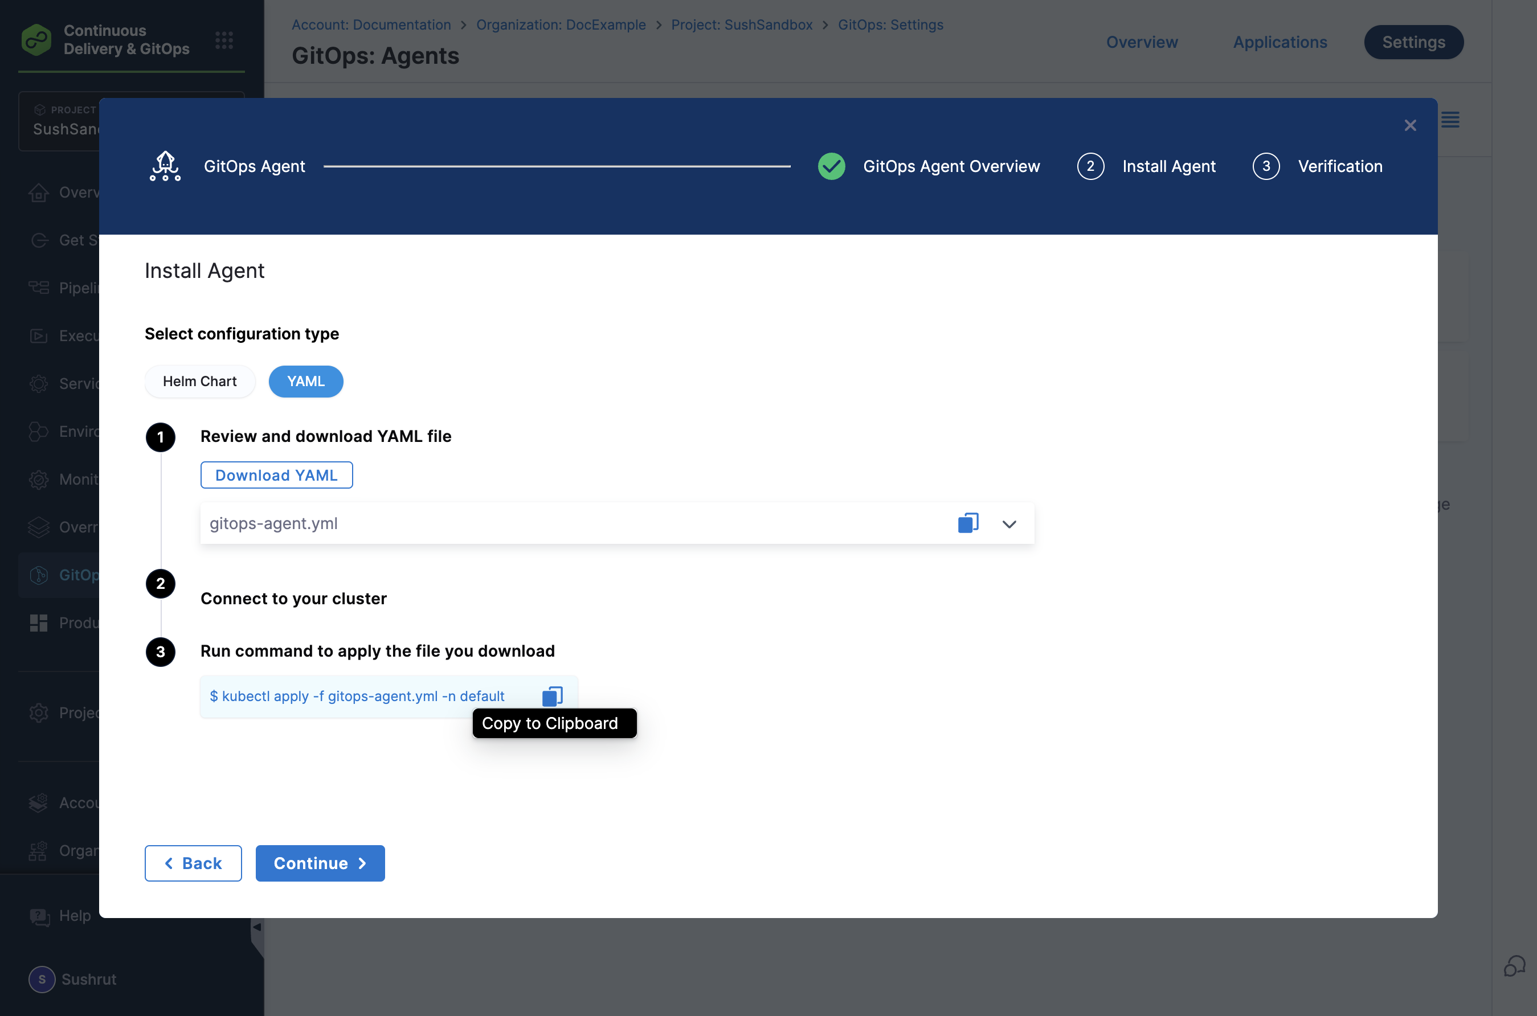
Task: Open the module switcher grid icon
Action: point(224,40)
